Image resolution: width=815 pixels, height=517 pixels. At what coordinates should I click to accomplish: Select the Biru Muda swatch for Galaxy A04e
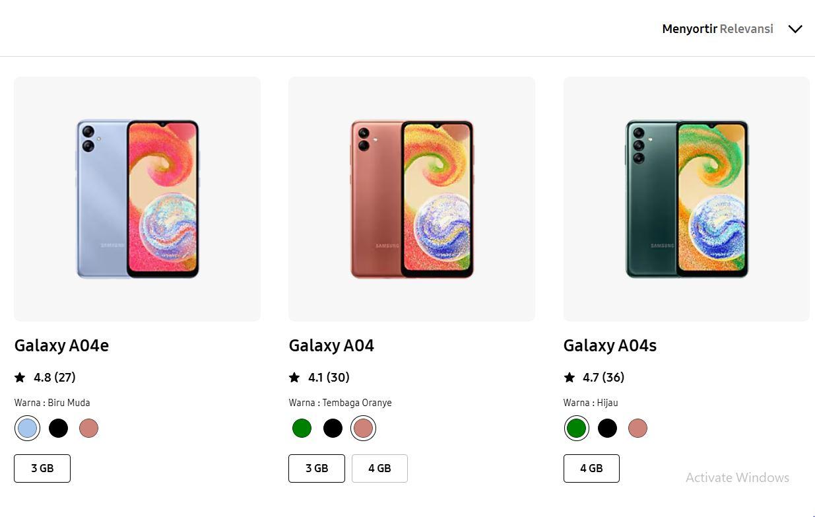coord(27,428)
